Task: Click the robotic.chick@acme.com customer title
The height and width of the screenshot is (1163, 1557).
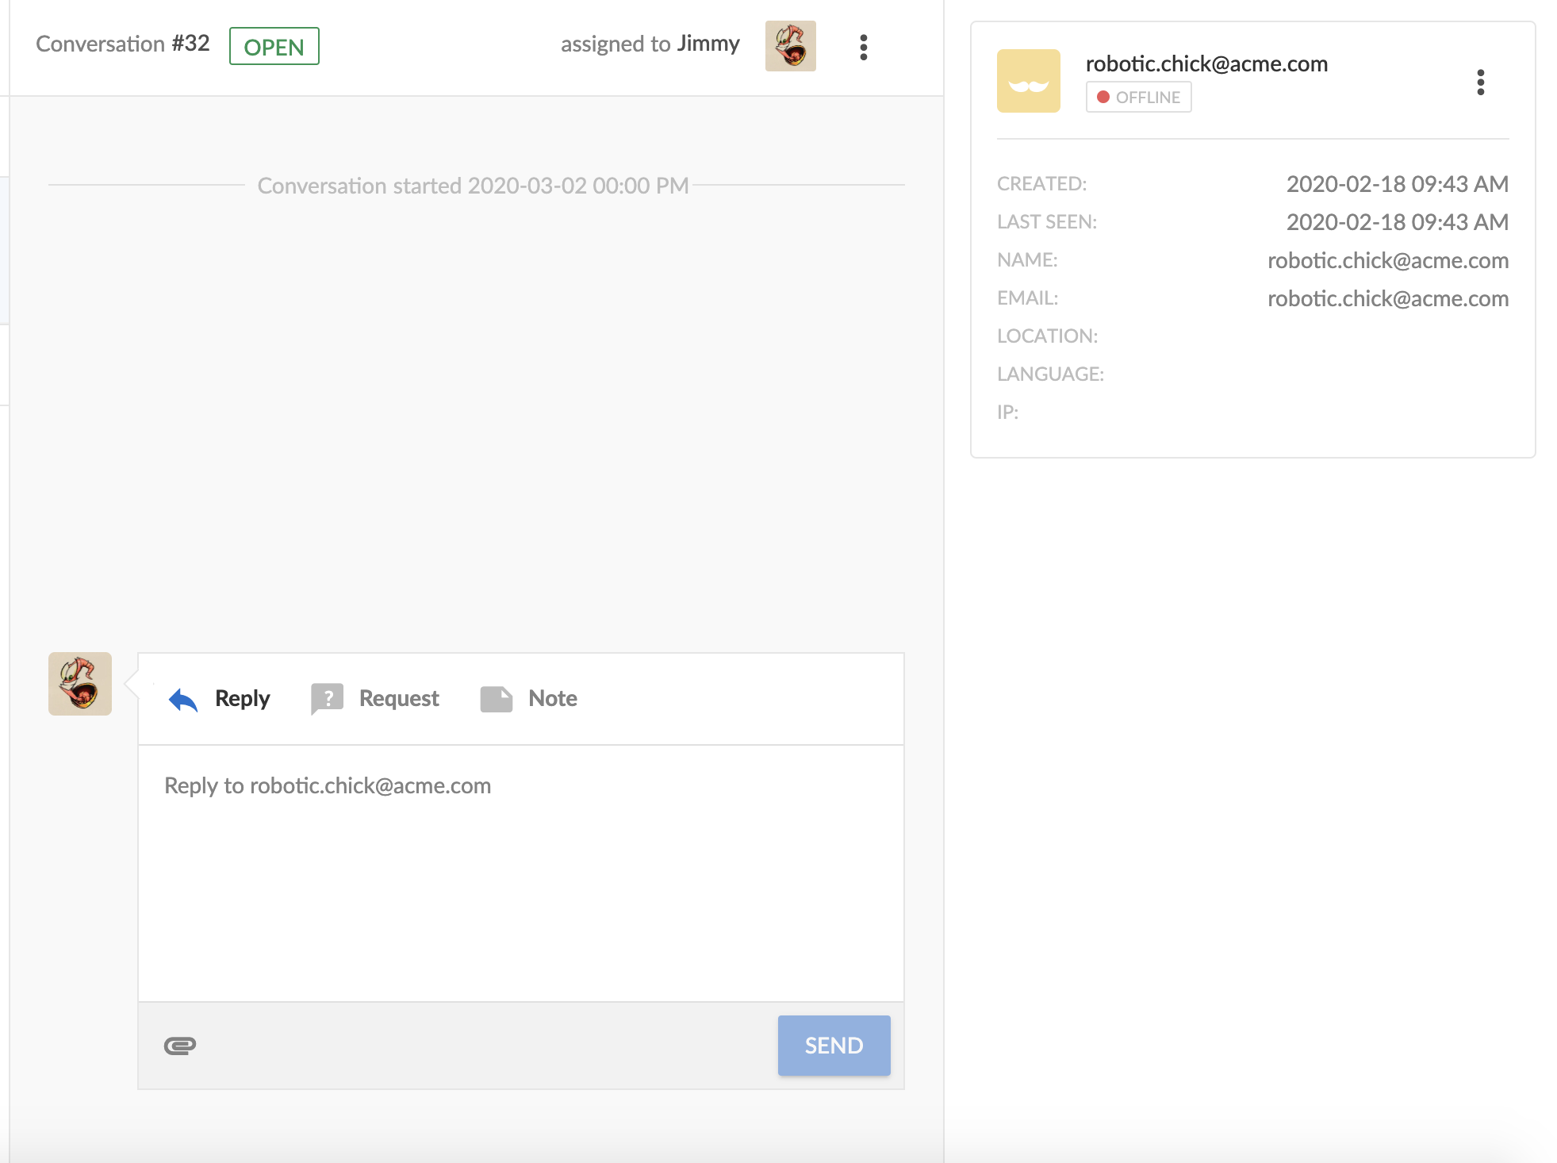Action: [x=1206, y=63]
